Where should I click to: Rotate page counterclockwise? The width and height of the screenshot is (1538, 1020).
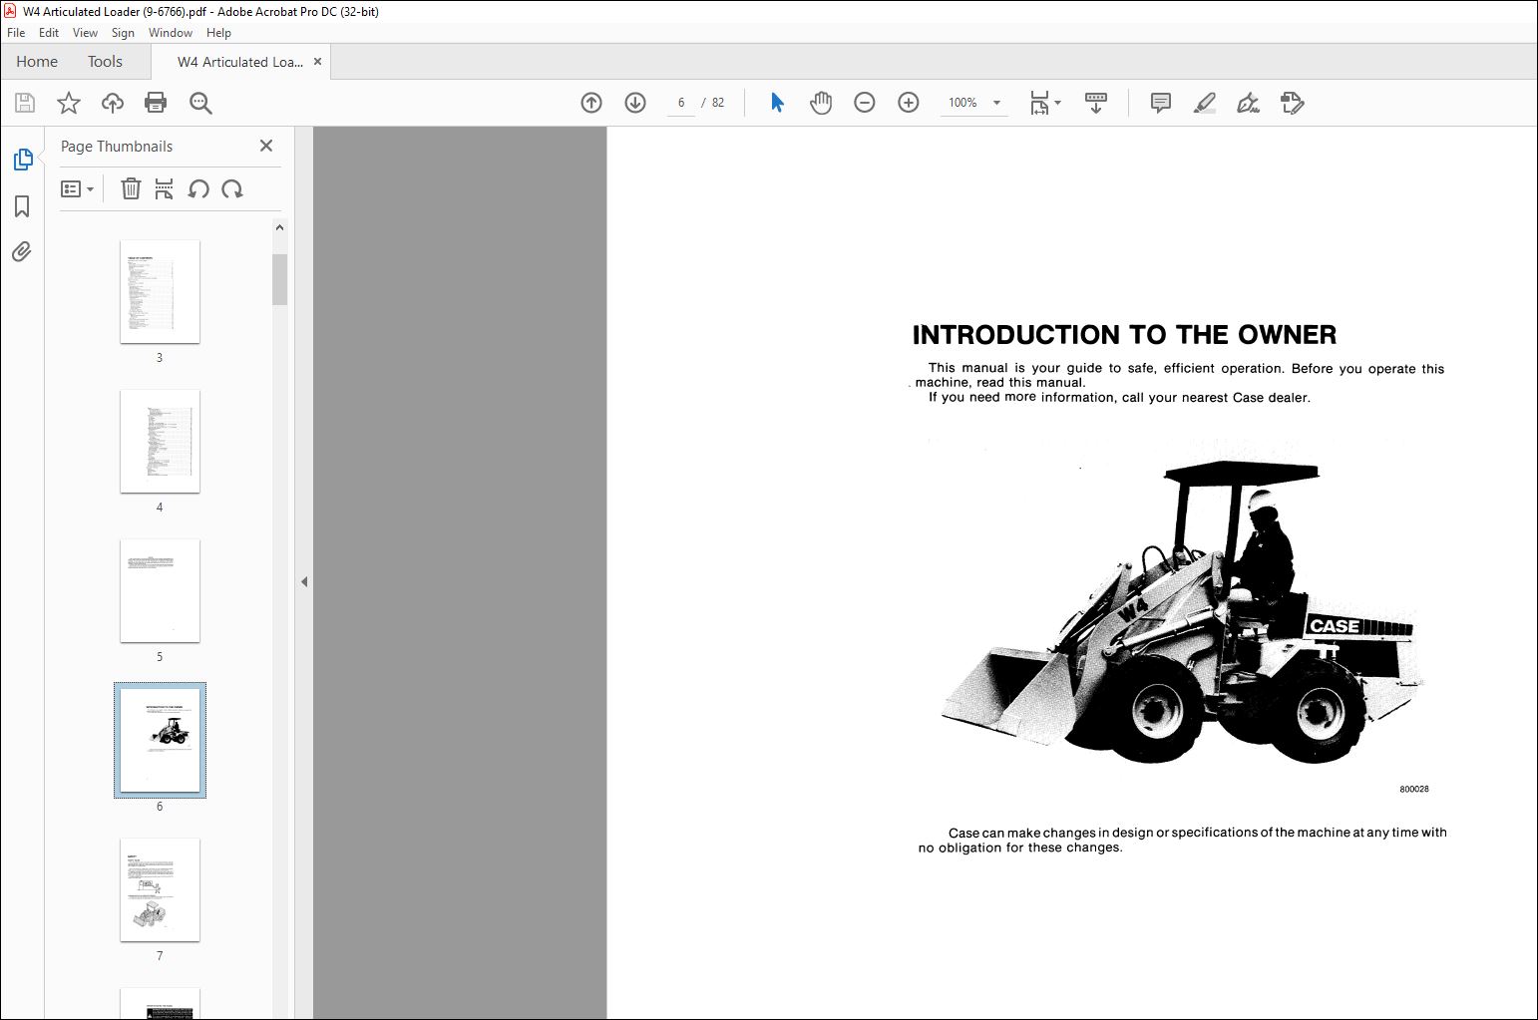click(x=198, y=188)
